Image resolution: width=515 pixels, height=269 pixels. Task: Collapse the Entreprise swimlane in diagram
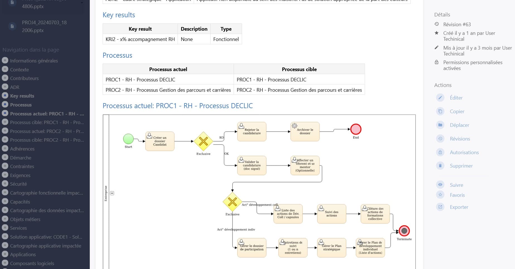[x=112, y=193]
